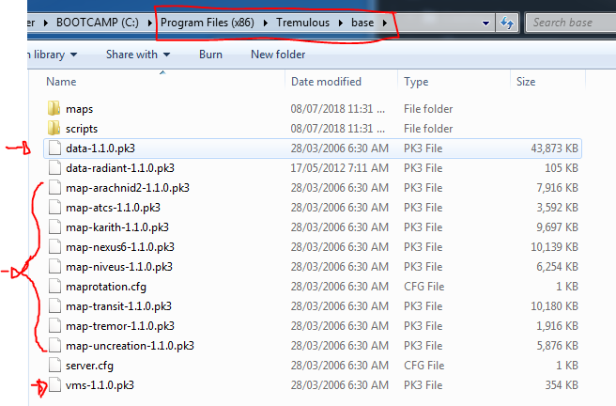Sort files by Name column header
This screenshot has width=616, height=406.
pos(61,82)
